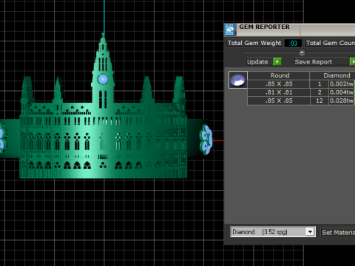355x266 pixels.
Task: Select the gem cluster on the left band edge
Action: click(2, 139)
